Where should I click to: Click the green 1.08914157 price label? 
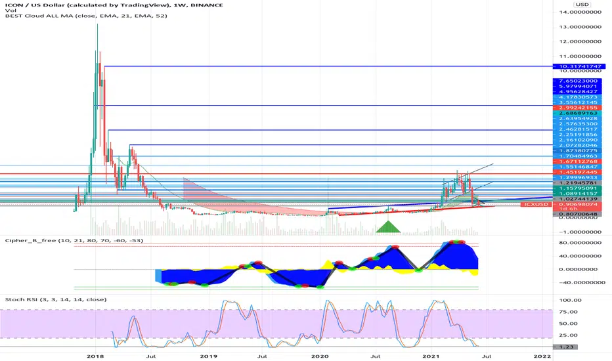[x=577, y=194]
